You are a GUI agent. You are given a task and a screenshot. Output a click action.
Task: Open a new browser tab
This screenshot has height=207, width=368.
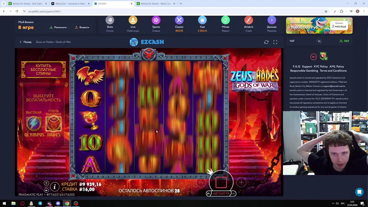coord(181,4)
